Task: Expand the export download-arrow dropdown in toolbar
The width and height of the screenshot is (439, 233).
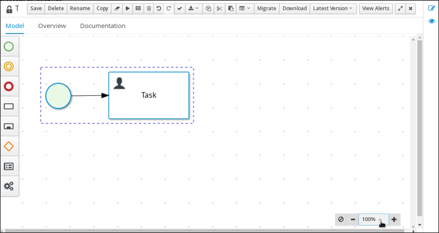Action: (x=193, y=8)
